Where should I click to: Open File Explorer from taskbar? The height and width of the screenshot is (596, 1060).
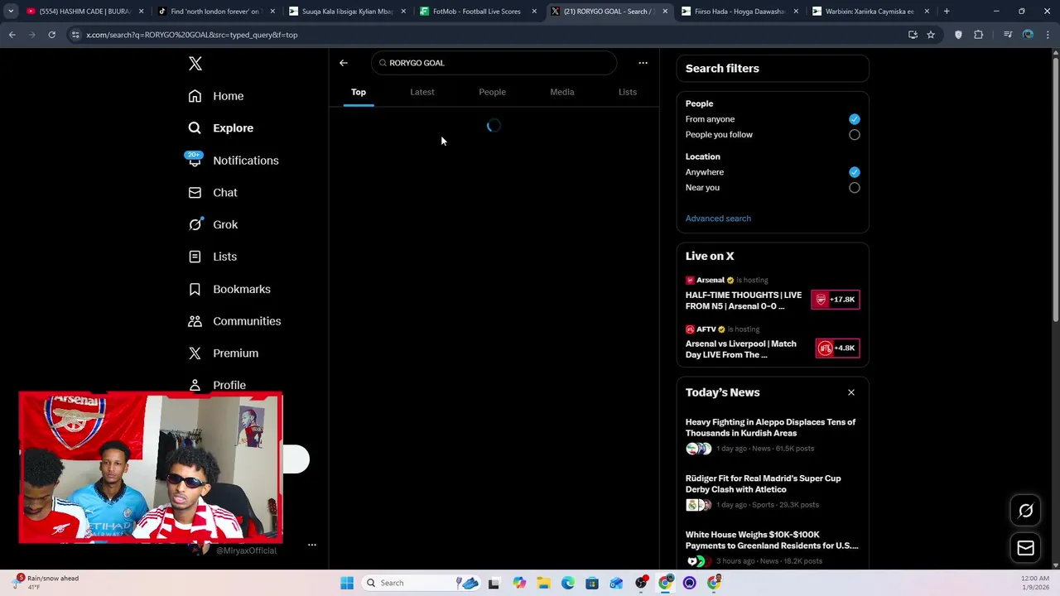[543, 583]
